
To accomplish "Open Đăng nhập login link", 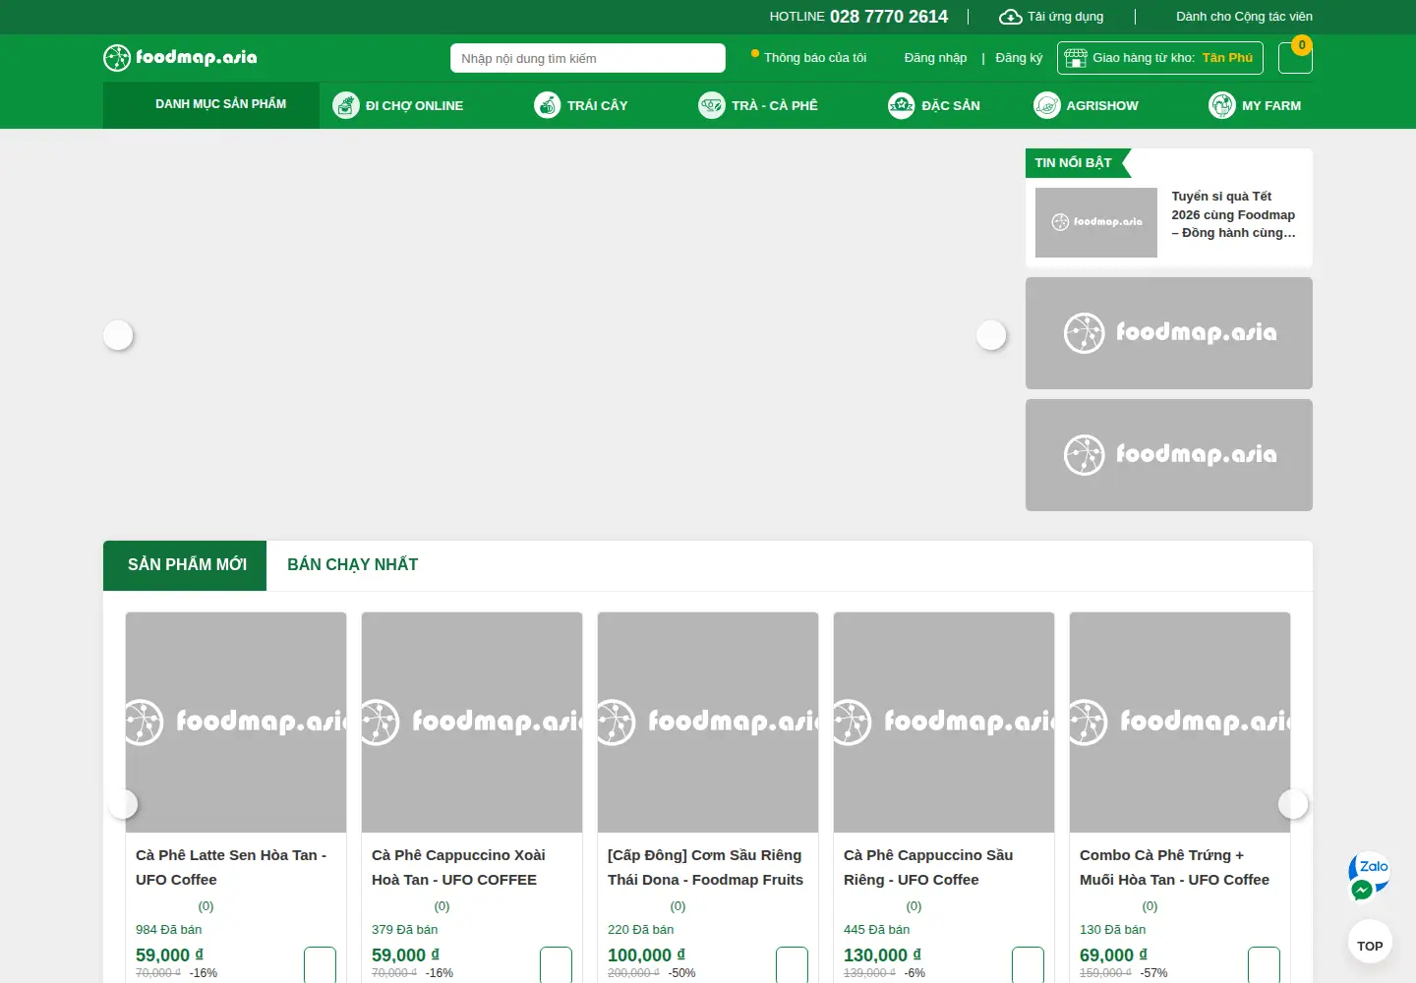I will (935, 58).
